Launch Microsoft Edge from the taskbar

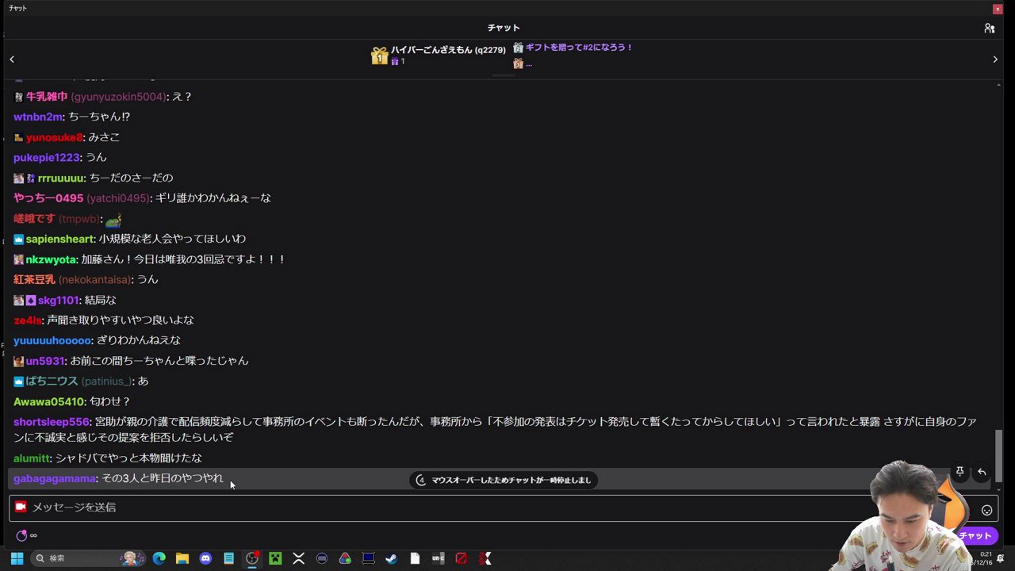click(x=159, y=558)
